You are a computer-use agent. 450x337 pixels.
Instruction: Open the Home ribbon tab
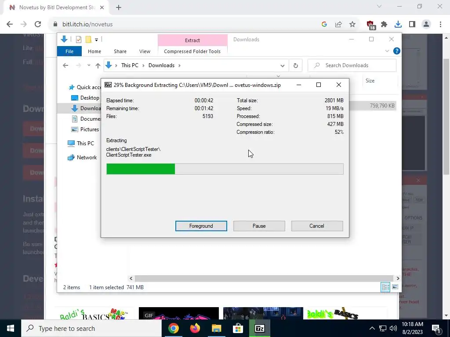[94, 51]
